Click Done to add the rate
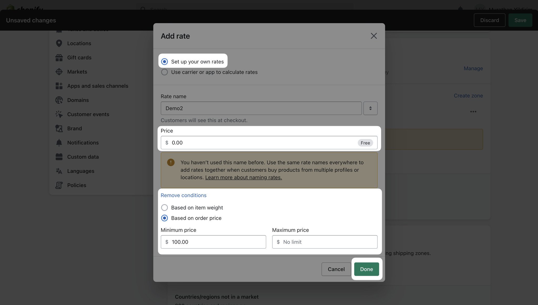 tap(366, 269)
